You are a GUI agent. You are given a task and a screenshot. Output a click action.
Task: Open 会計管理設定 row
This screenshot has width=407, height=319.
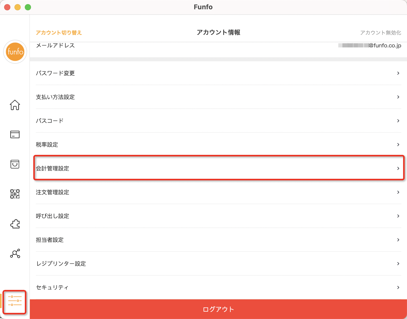click(218, 168)
